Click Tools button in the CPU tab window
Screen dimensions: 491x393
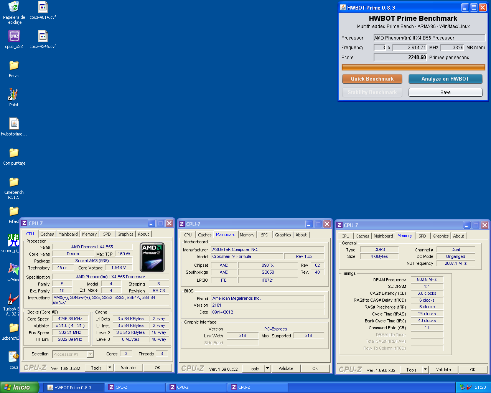tap(96, 368)
